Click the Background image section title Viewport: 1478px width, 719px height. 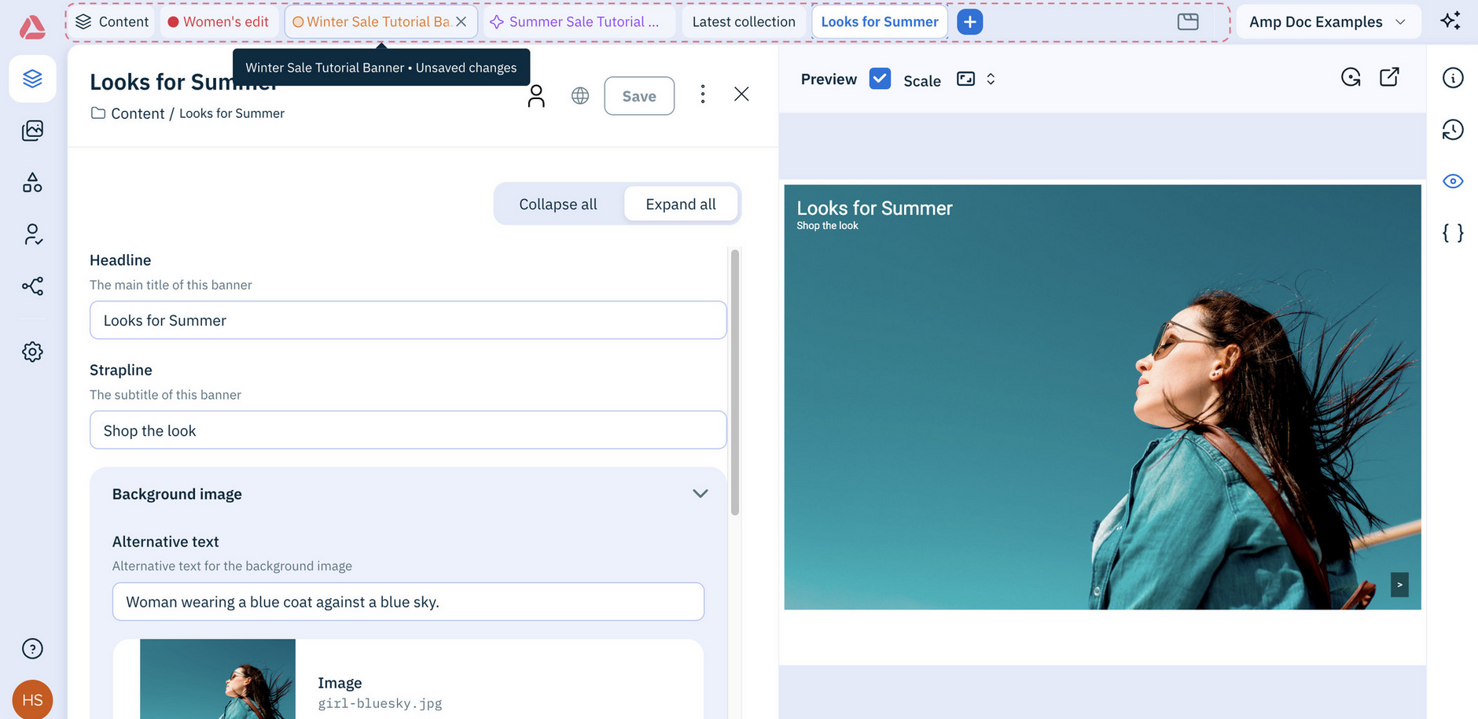point(177,494)
